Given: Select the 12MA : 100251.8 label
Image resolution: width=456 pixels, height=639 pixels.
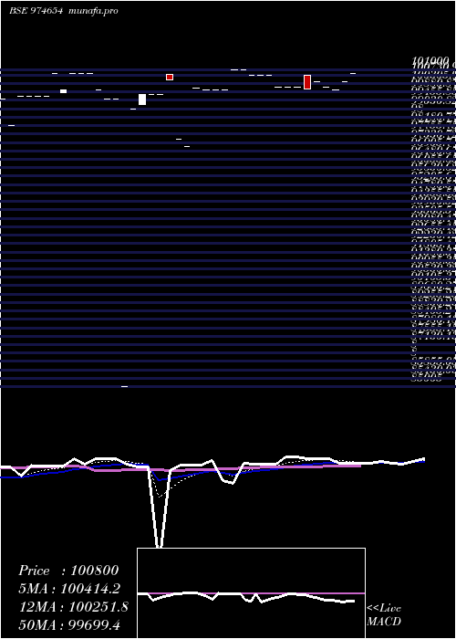Looking at the screenshot, I should click(74, 607).
